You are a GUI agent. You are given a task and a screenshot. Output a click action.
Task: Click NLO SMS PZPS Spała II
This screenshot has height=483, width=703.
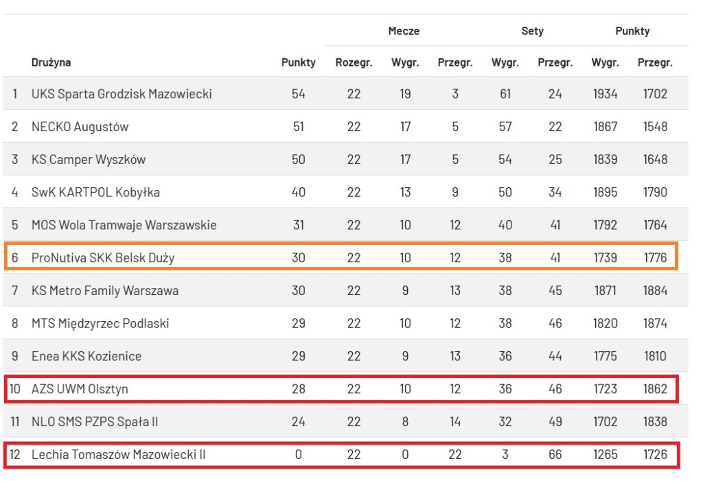pyautogui.click(x=95, y=422)
